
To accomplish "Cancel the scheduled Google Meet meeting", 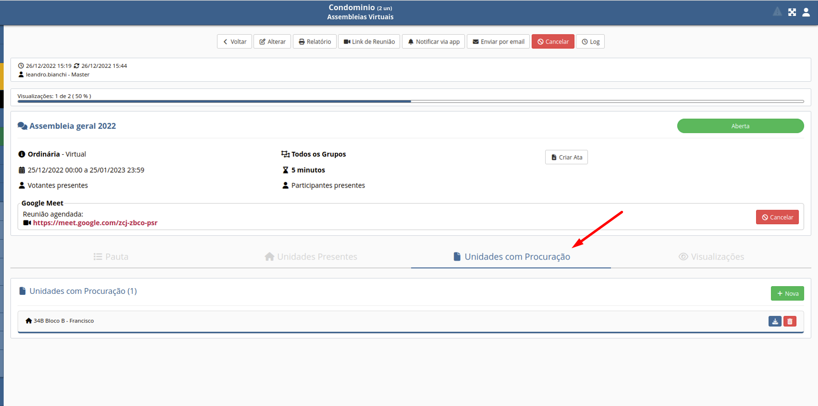I will (x=777, y=217).
